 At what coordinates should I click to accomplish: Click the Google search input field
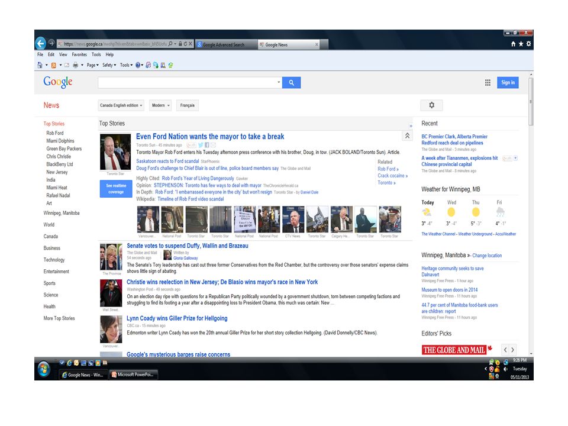pyautogui.click(x=186, y=83)
